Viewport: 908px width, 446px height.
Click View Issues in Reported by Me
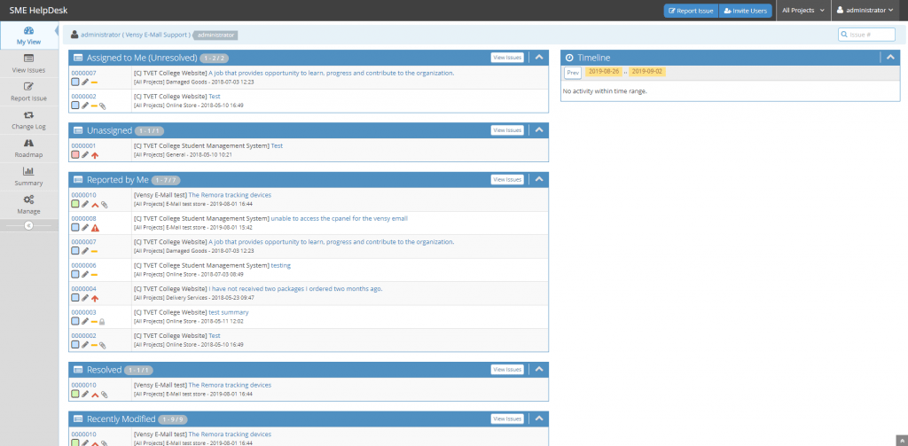[x=507, y=180]
